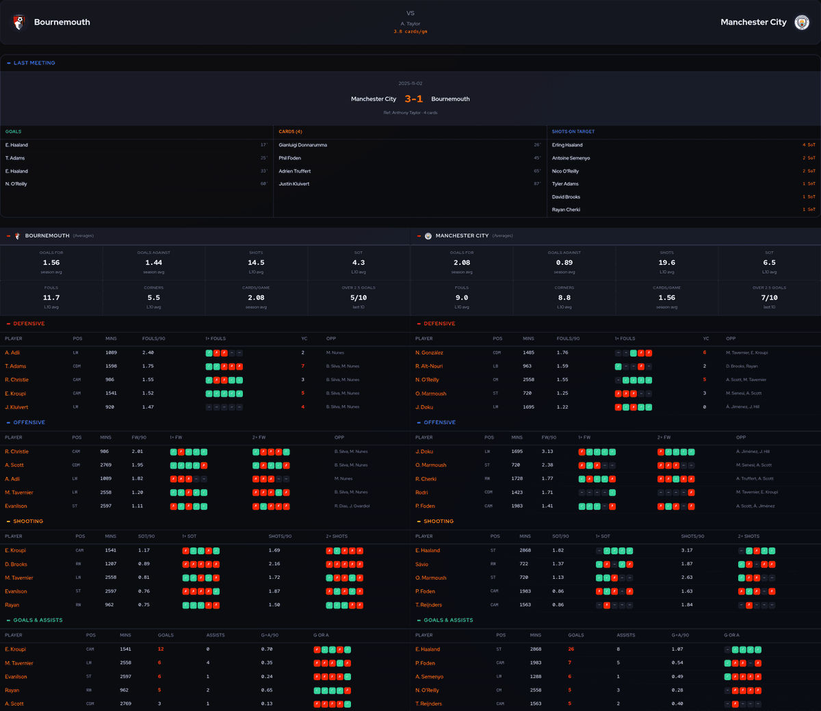The image size is (821, 711).
Task: Click referee name A. Taylor at the top
Action: [x=410, y=24]
